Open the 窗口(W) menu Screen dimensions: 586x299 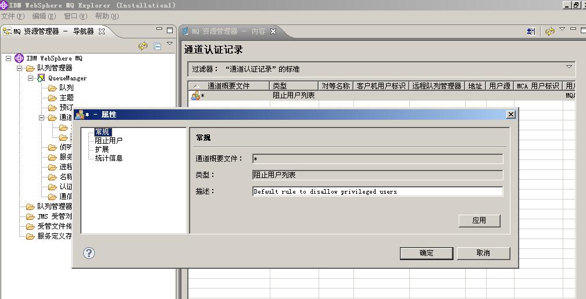pos(76,16)
